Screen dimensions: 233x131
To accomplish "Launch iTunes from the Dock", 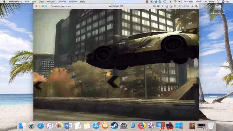I will coord(50,126).
